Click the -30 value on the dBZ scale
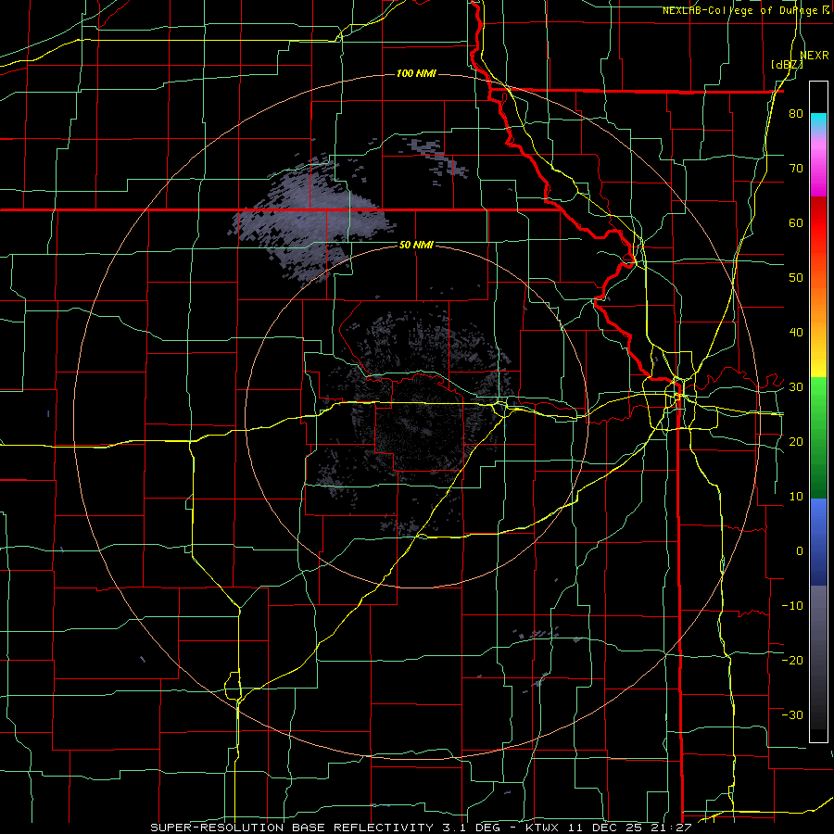This screenshot has width=834, height=834. [792, 715]
